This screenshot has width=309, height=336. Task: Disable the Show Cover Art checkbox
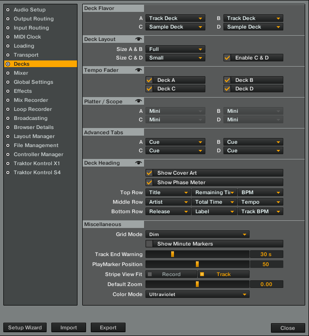[150, 173]
